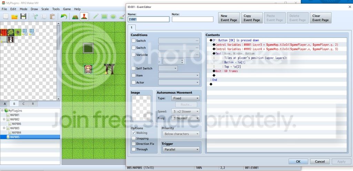Open the Self Switch dropdown
Viewport: 353px width, 171px height.
coord(168,68)
